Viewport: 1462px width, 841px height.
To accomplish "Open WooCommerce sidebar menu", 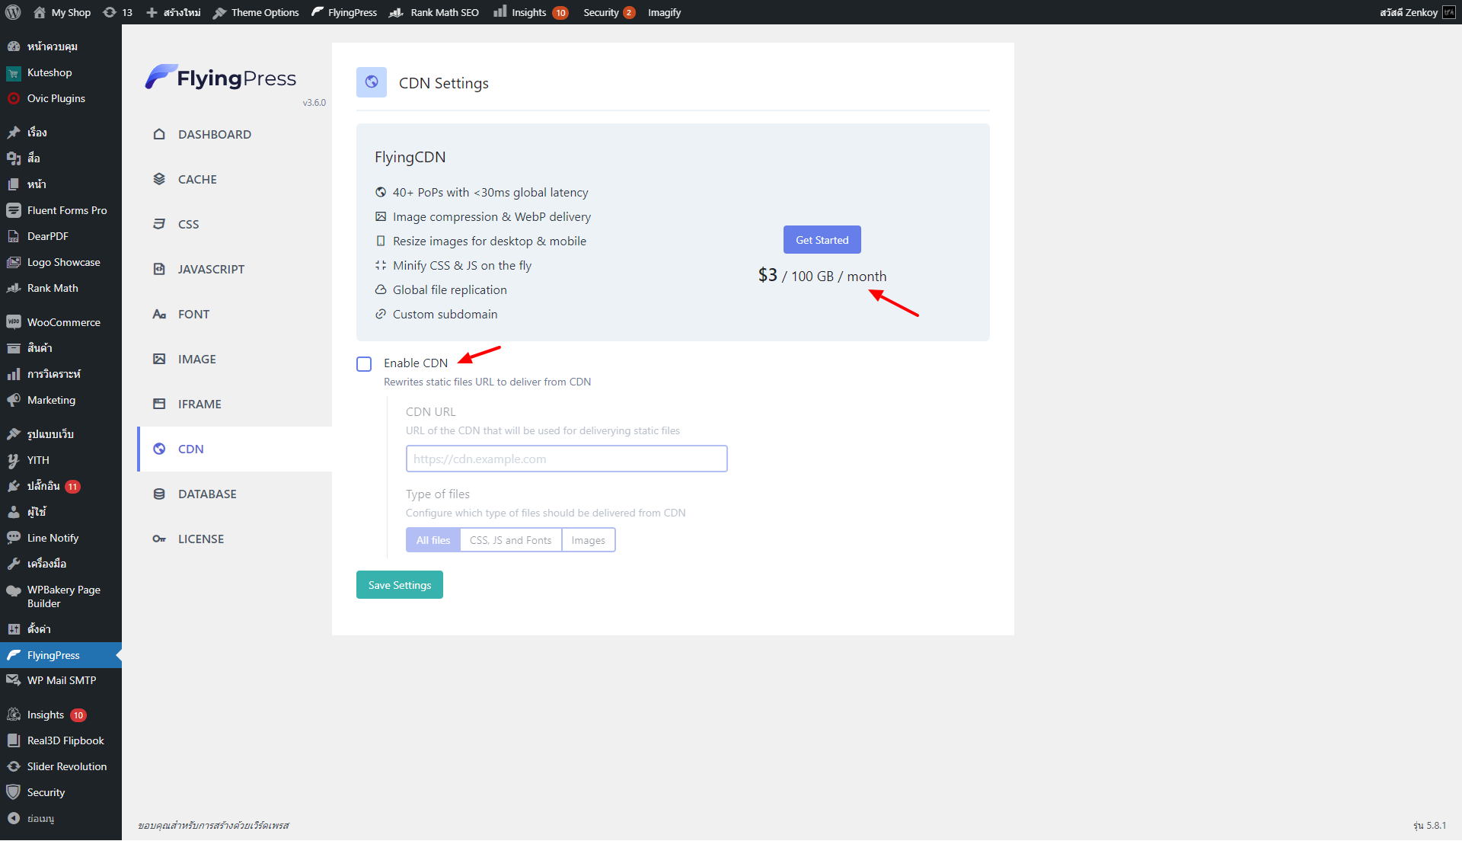I will click(x=63, y=322).
